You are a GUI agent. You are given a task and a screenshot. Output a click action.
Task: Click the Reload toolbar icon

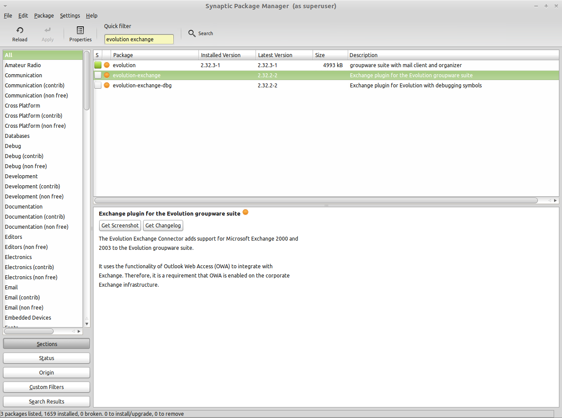(20, 30)
